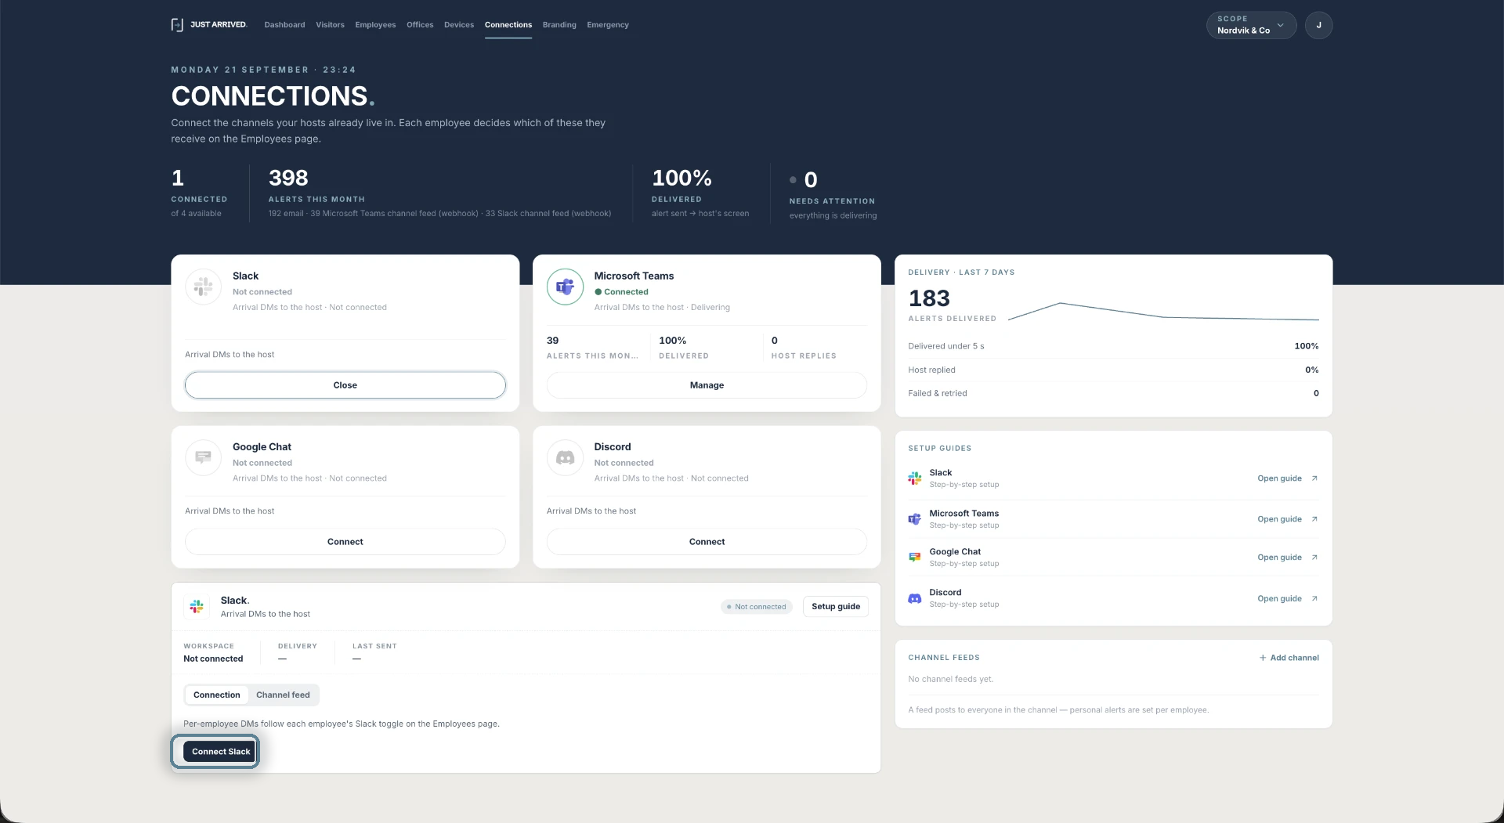Click the Slack card logo icon
This screenshot has height=823, width=1504.
[x=204, y=287]
